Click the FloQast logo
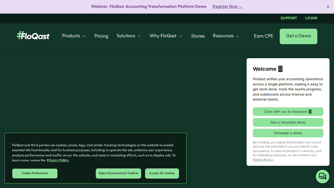 pos(33,35)
